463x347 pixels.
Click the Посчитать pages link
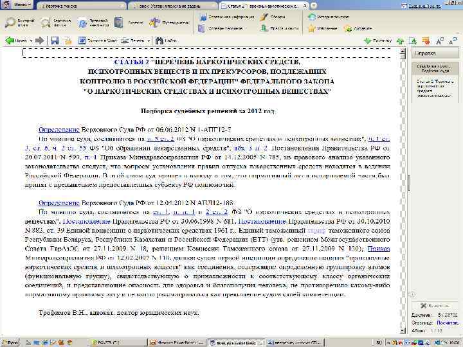click(448, 323)
